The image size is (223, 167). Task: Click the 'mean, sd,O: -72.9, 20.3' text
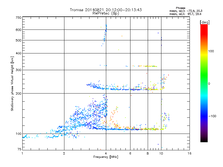tap(186, 11)
